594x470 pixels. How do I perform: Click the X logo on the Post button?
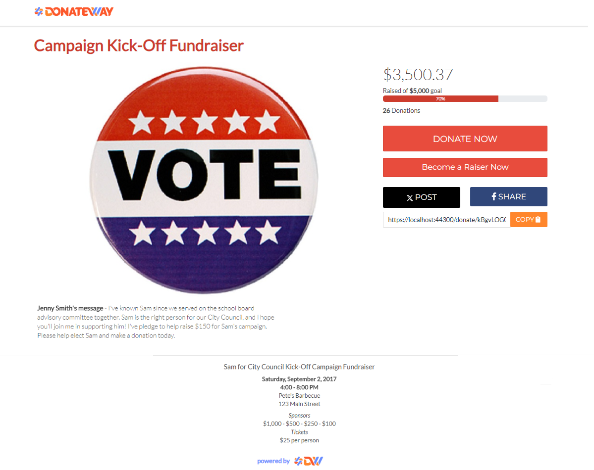409,198
